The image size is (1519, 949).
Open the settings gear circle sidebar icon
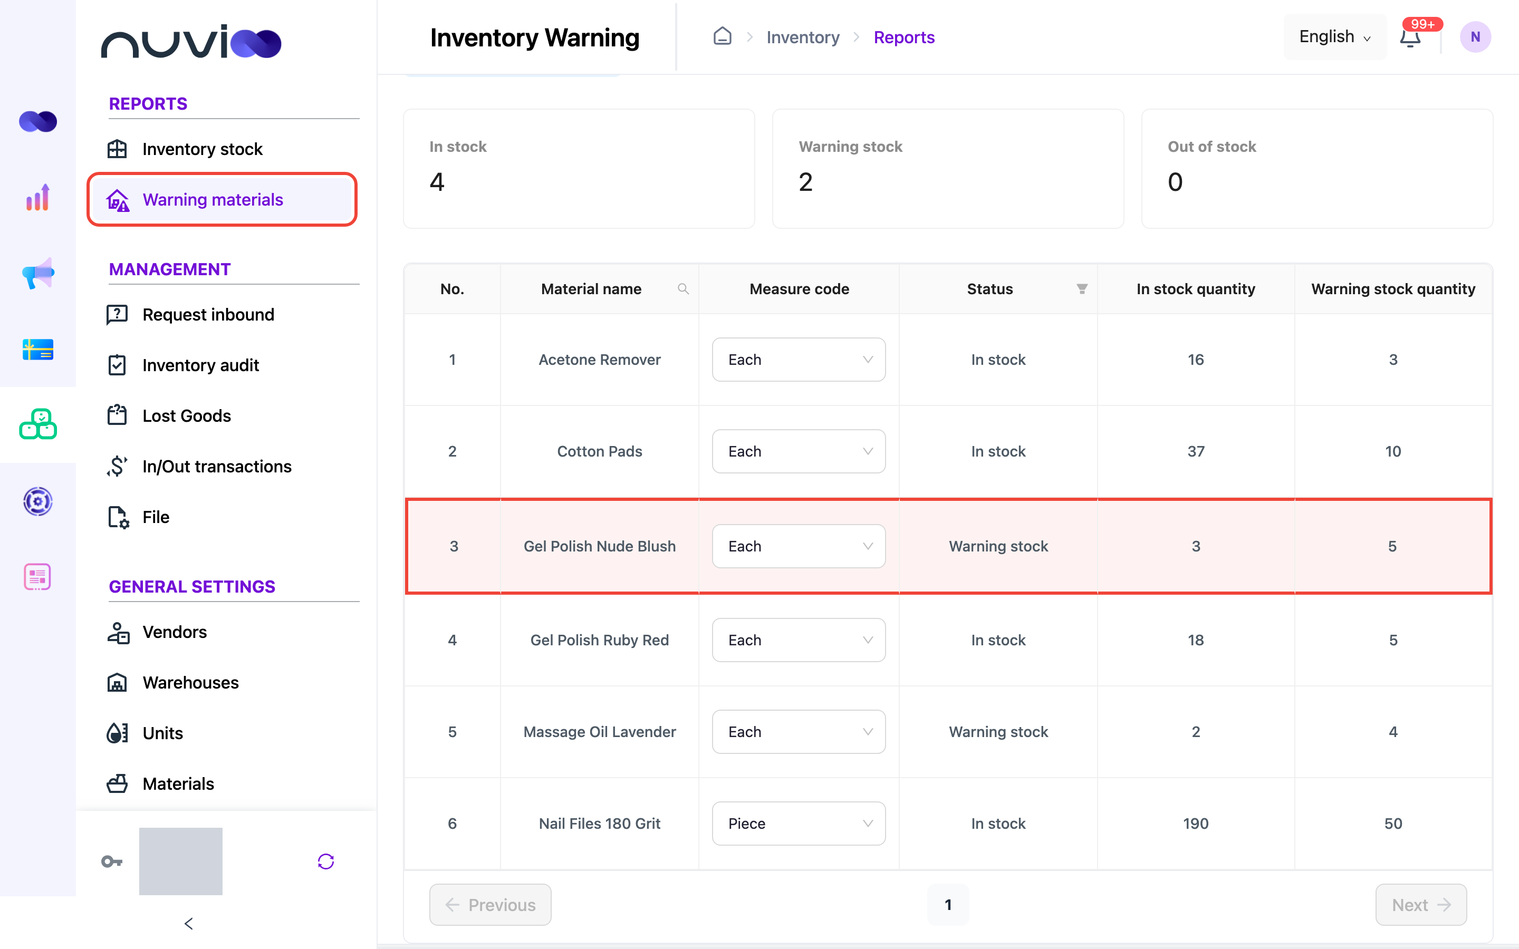37,501
